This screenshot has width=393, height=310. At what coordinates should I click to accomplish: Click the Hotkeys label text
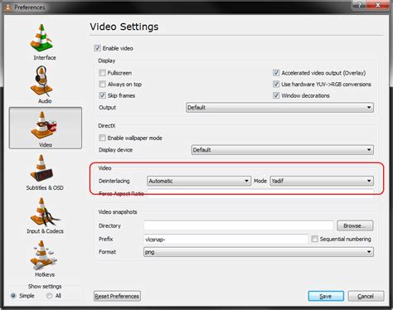45,274
